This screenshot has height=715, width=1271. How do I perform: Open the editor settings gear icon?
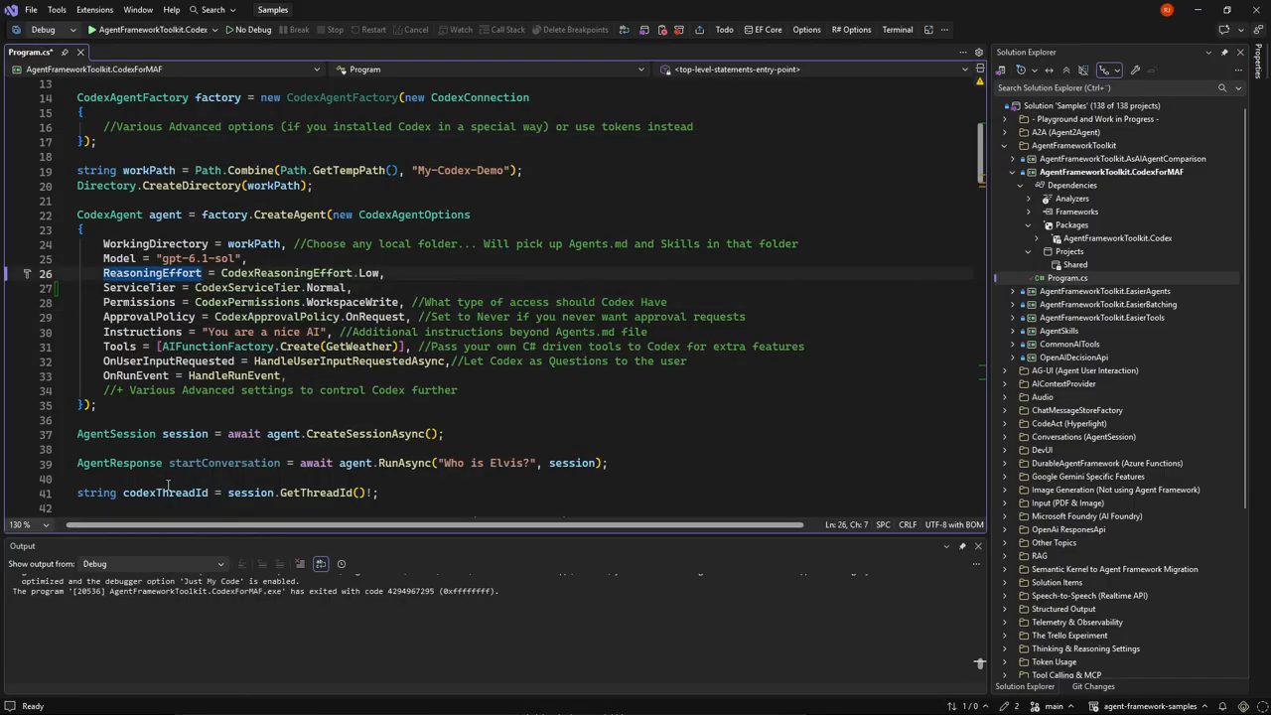pyautogui.click(x=980, y=53)
